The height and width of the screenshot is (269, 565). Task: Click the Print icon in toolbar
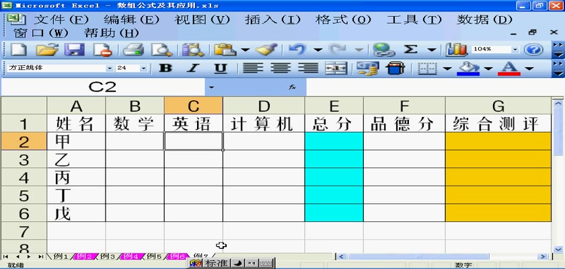coord(133,50)
